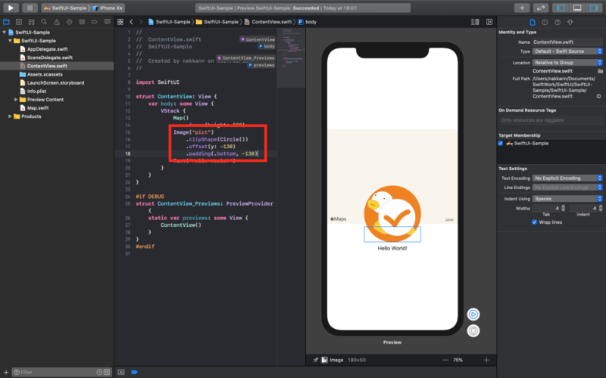
Task: Click the Tab width stepper
Action: (563, 209)
